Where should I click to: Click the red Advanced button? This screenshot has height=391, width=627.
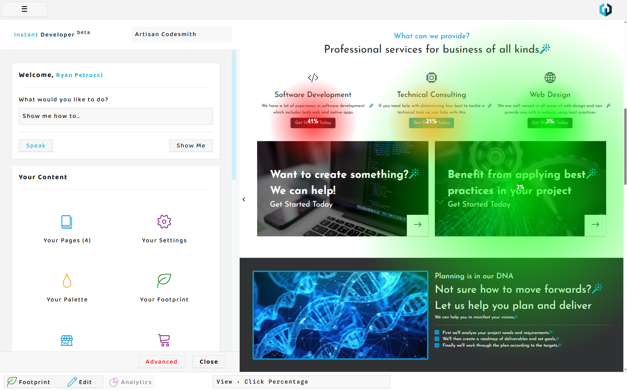click(x=161, y=362)
